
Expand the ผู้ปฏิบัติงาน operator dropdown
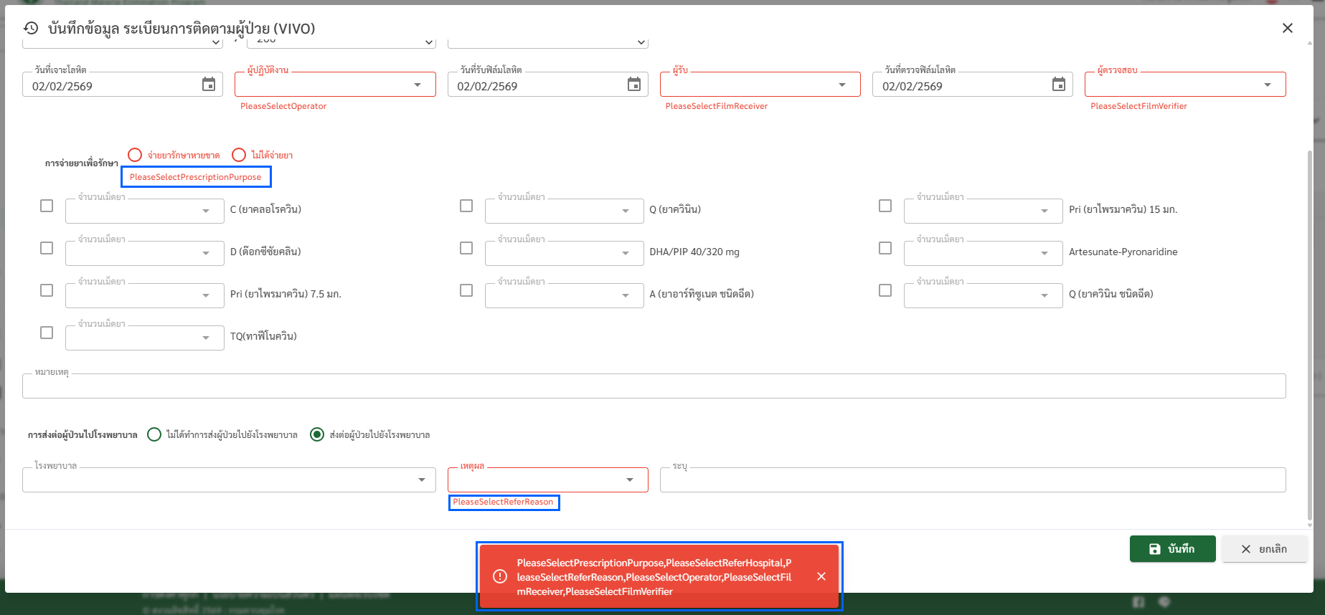click(x=418, y=85)
